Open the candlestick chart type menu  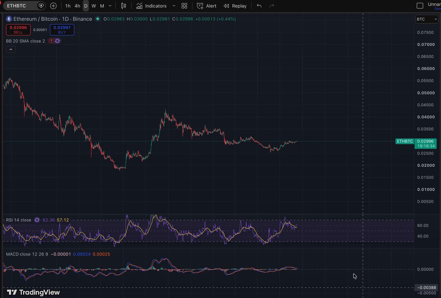click(123, 6)
